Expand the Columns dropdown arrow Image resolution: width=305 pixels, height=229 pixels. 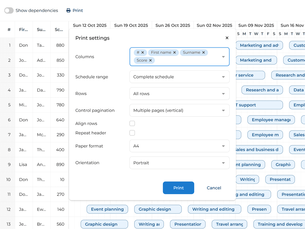pos(223,57)
